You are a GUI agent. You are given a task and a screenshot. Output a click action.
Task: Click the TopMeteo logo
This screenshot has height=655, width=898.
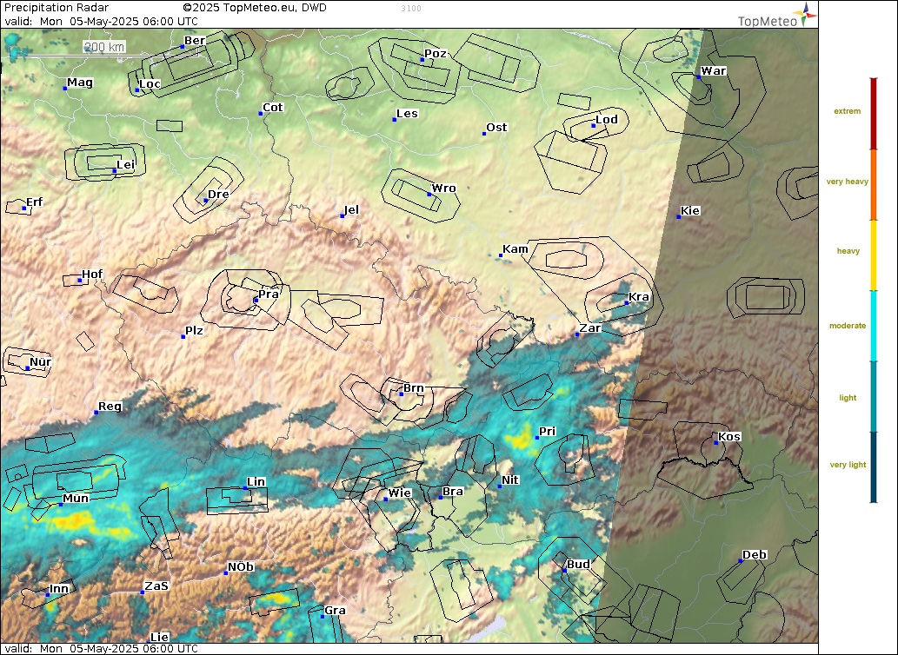[776, 16]
